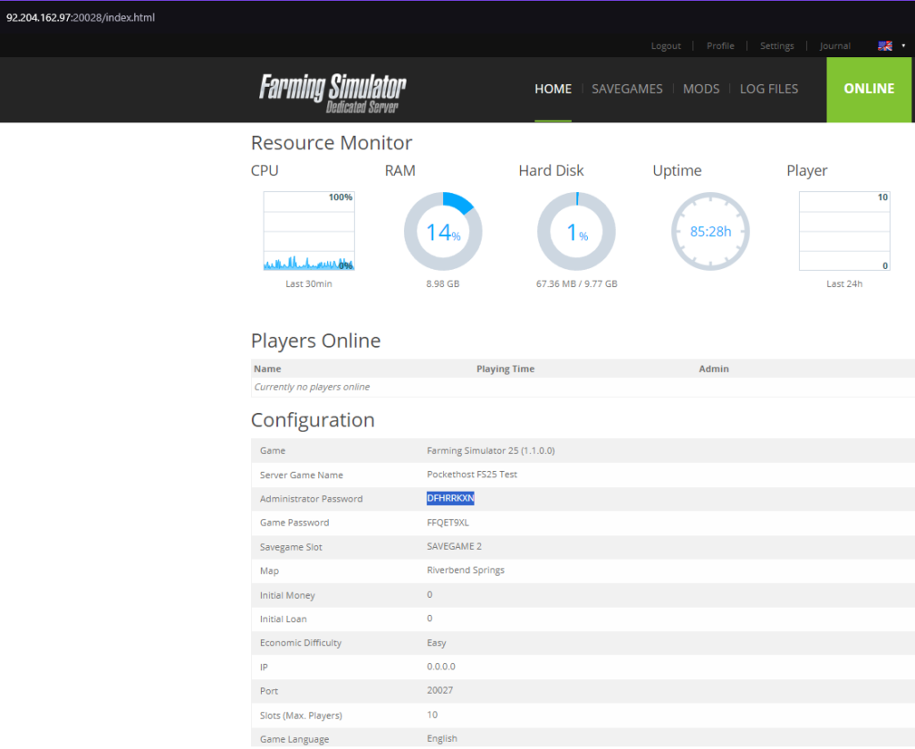Click the Logout link
The width and height of the screenshot is (915, 749).
666,46
